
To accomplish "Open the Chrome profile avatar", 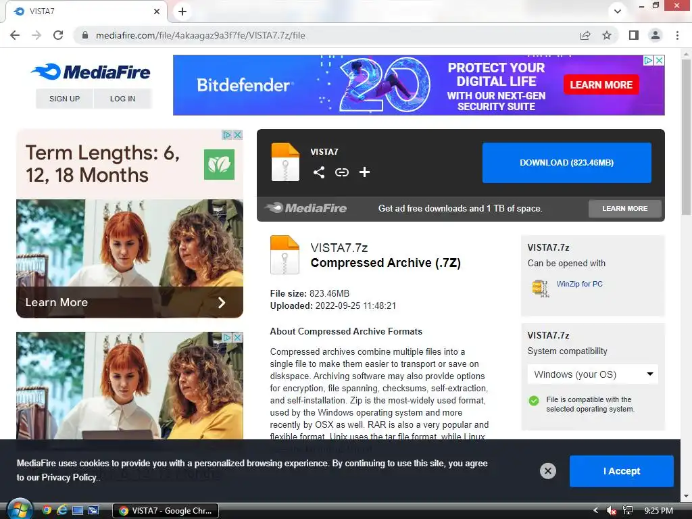I will tap(656, 35).
